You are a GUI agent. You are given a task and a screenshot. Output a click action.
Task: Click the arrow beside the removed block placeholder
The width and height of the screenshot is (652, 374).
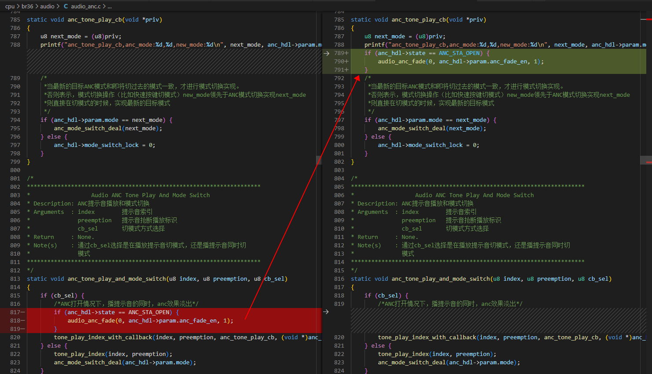pyautogui.click(x=326, y=312)
